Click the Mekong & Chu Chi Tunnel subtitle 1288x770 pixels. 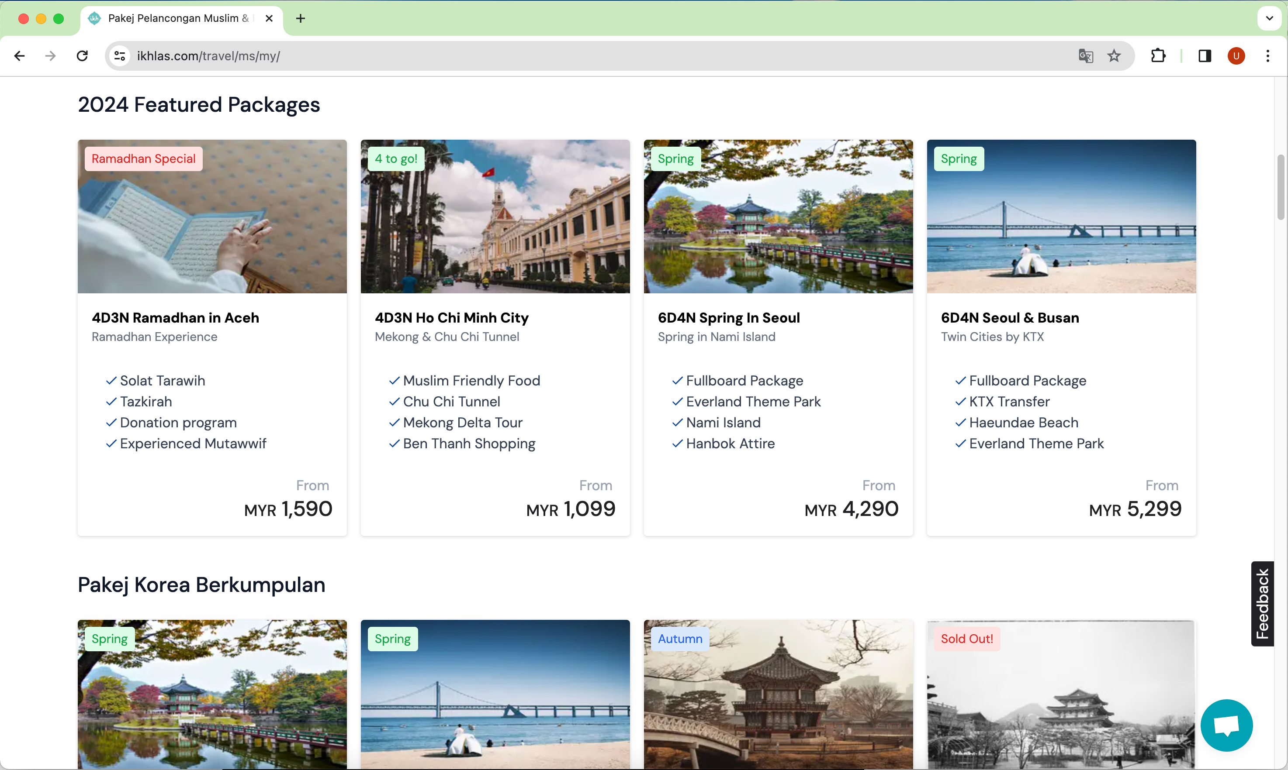point(447,337)
